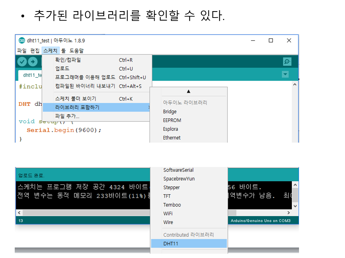Select the TFT library
The image size is (345, 258).
coord(189,196)
